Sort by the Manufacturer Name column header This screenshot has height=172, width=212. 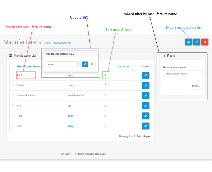pyautogui.click(x=28, y=67)
